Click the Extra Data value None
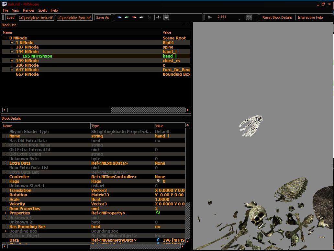The image size is (334, 251). coord(160,163)
